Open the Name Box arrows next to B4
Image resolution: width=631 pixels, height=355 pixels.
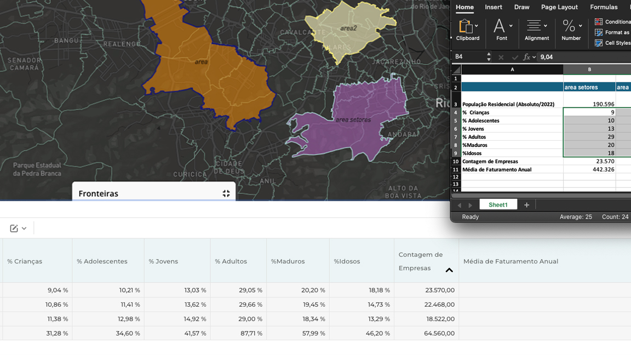pyautogui.click(x=489, y=57)
